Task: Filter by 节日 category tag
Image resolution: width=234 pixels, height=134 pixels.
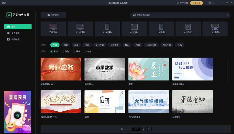Action: pos(87,45)
